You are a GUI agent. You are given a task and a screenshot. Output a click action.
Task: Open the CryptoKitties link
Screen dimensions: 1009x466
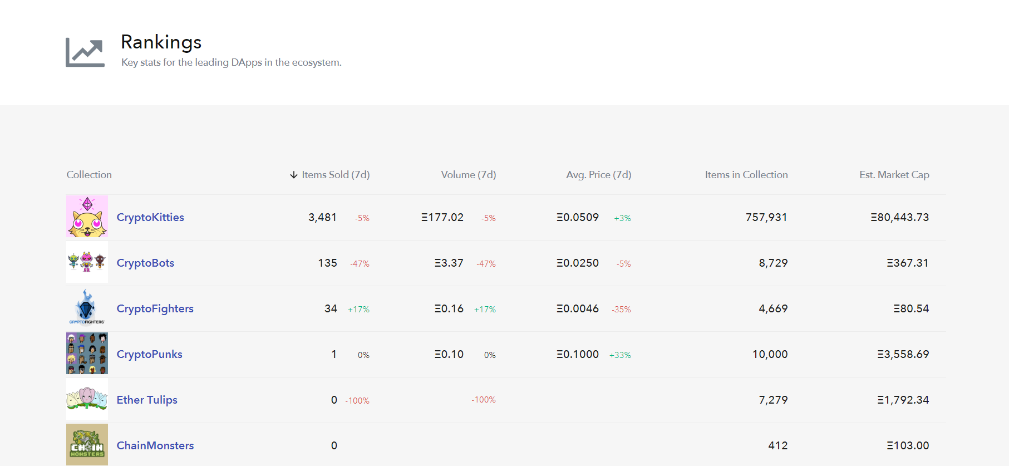[150, 217]
